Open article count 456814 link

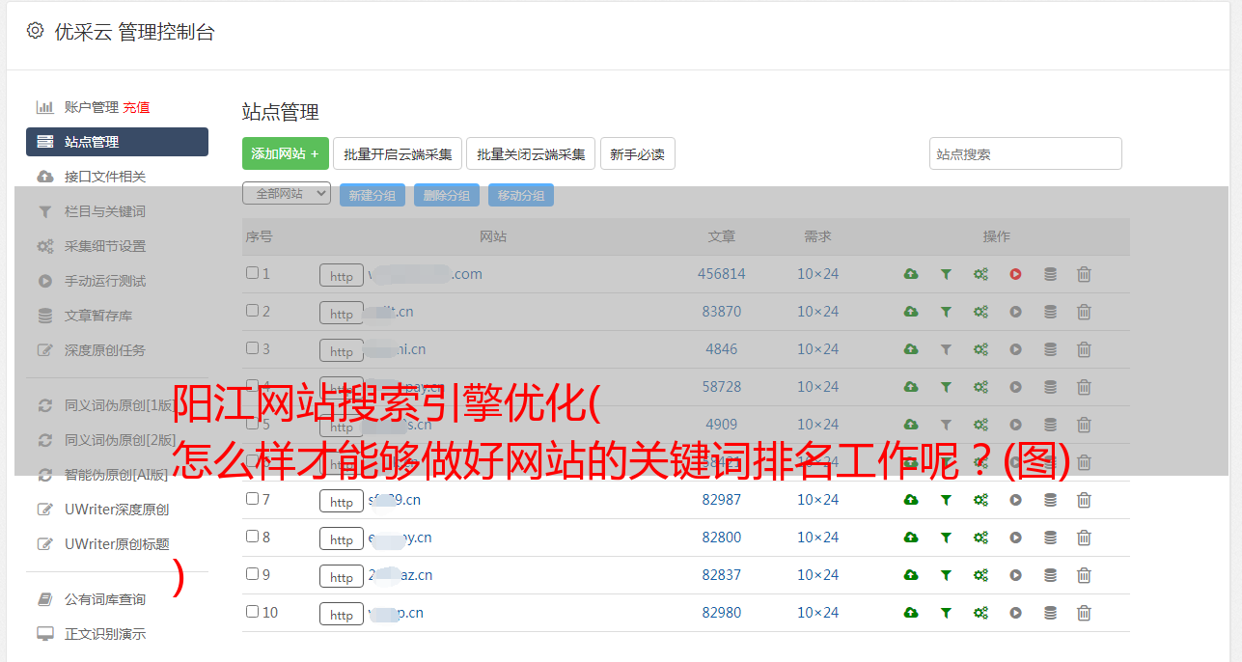722,274
